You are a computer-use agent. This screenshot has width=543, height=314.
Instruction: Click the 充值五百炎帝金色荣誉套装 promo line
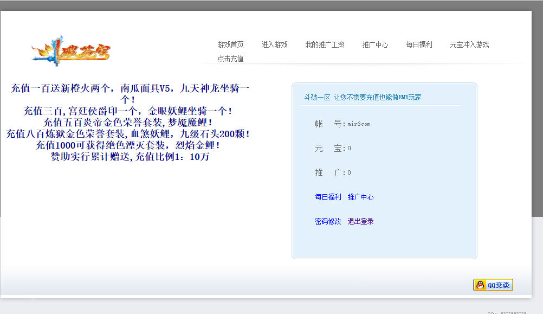click(x=128, y=123)
